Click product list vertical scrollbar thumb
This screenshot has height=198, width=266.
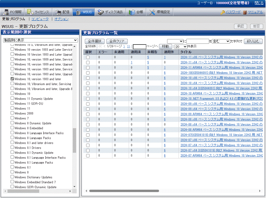pyautogui.click(x=74, y=140)
